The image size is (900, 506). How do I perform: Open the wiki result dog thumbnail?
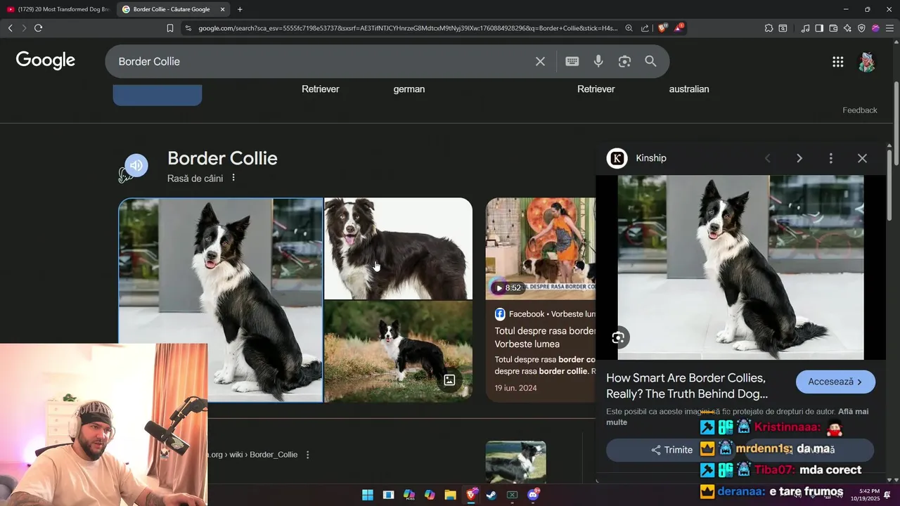tap(515, 461)
